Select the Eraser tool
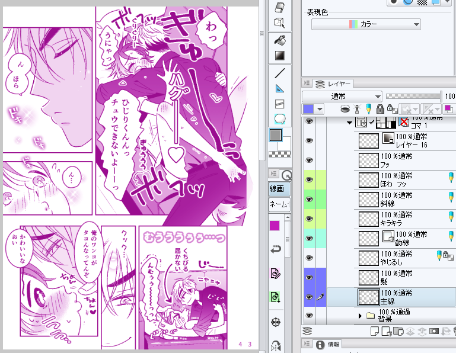 [279, 8]
